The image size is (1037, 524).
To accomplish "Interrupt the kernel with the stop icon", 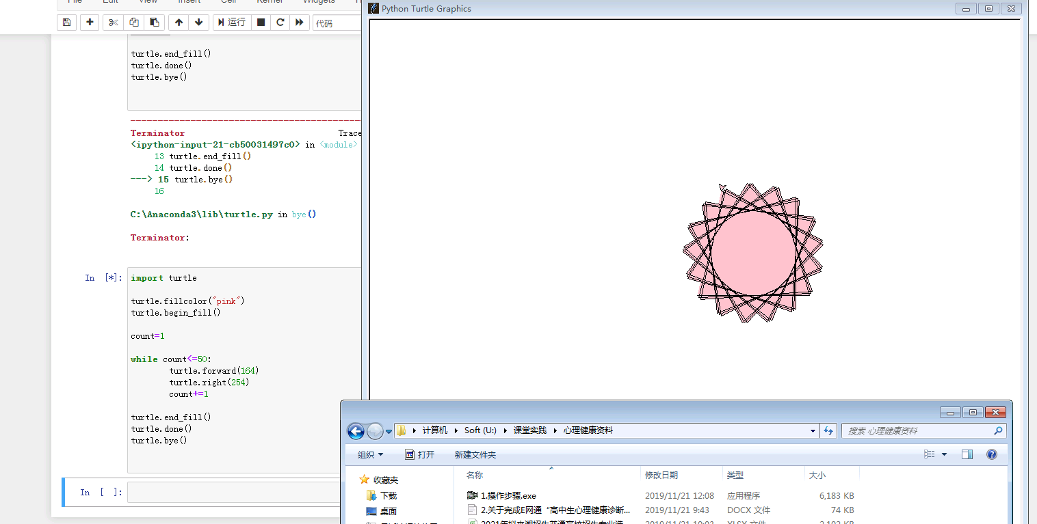I will pyautogui.click(x=261, y=23).
